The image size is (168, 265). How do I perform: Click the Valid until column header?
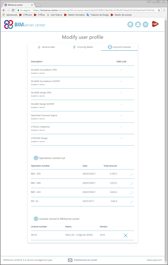click(121, 62)
